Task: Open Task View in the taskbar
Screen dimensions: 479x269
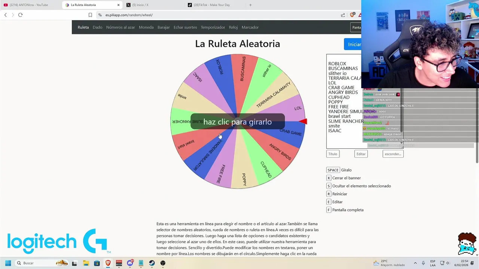Action: point(74,263)
